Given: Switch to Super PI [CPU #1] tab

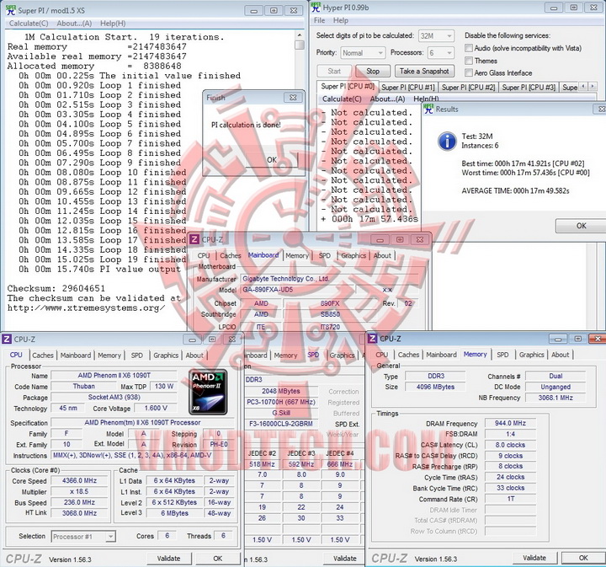Looking at the screenshot, I should click(x=408, y=88).
